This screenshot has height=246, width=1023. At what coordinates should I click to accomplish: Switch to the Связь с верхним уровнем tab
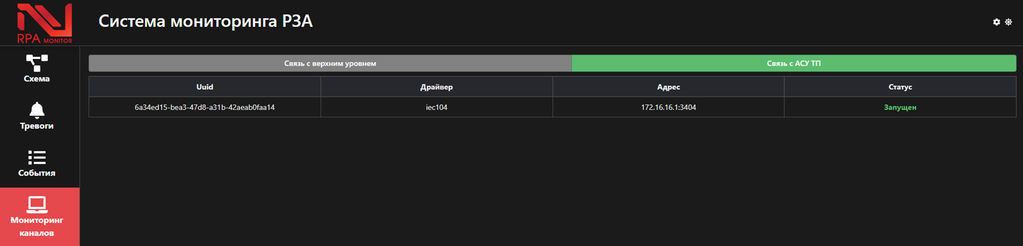pos(330,63)
